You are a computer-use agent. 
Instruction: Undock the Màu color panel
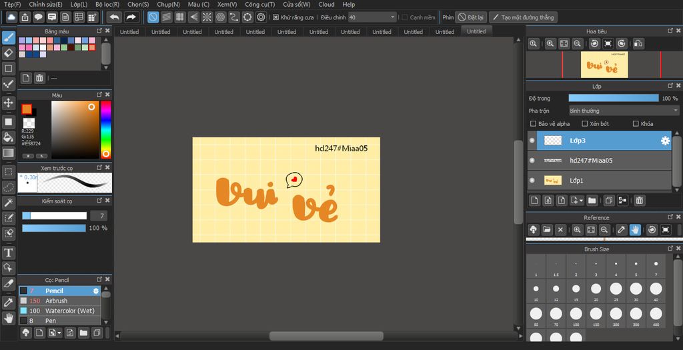point(99,95)
